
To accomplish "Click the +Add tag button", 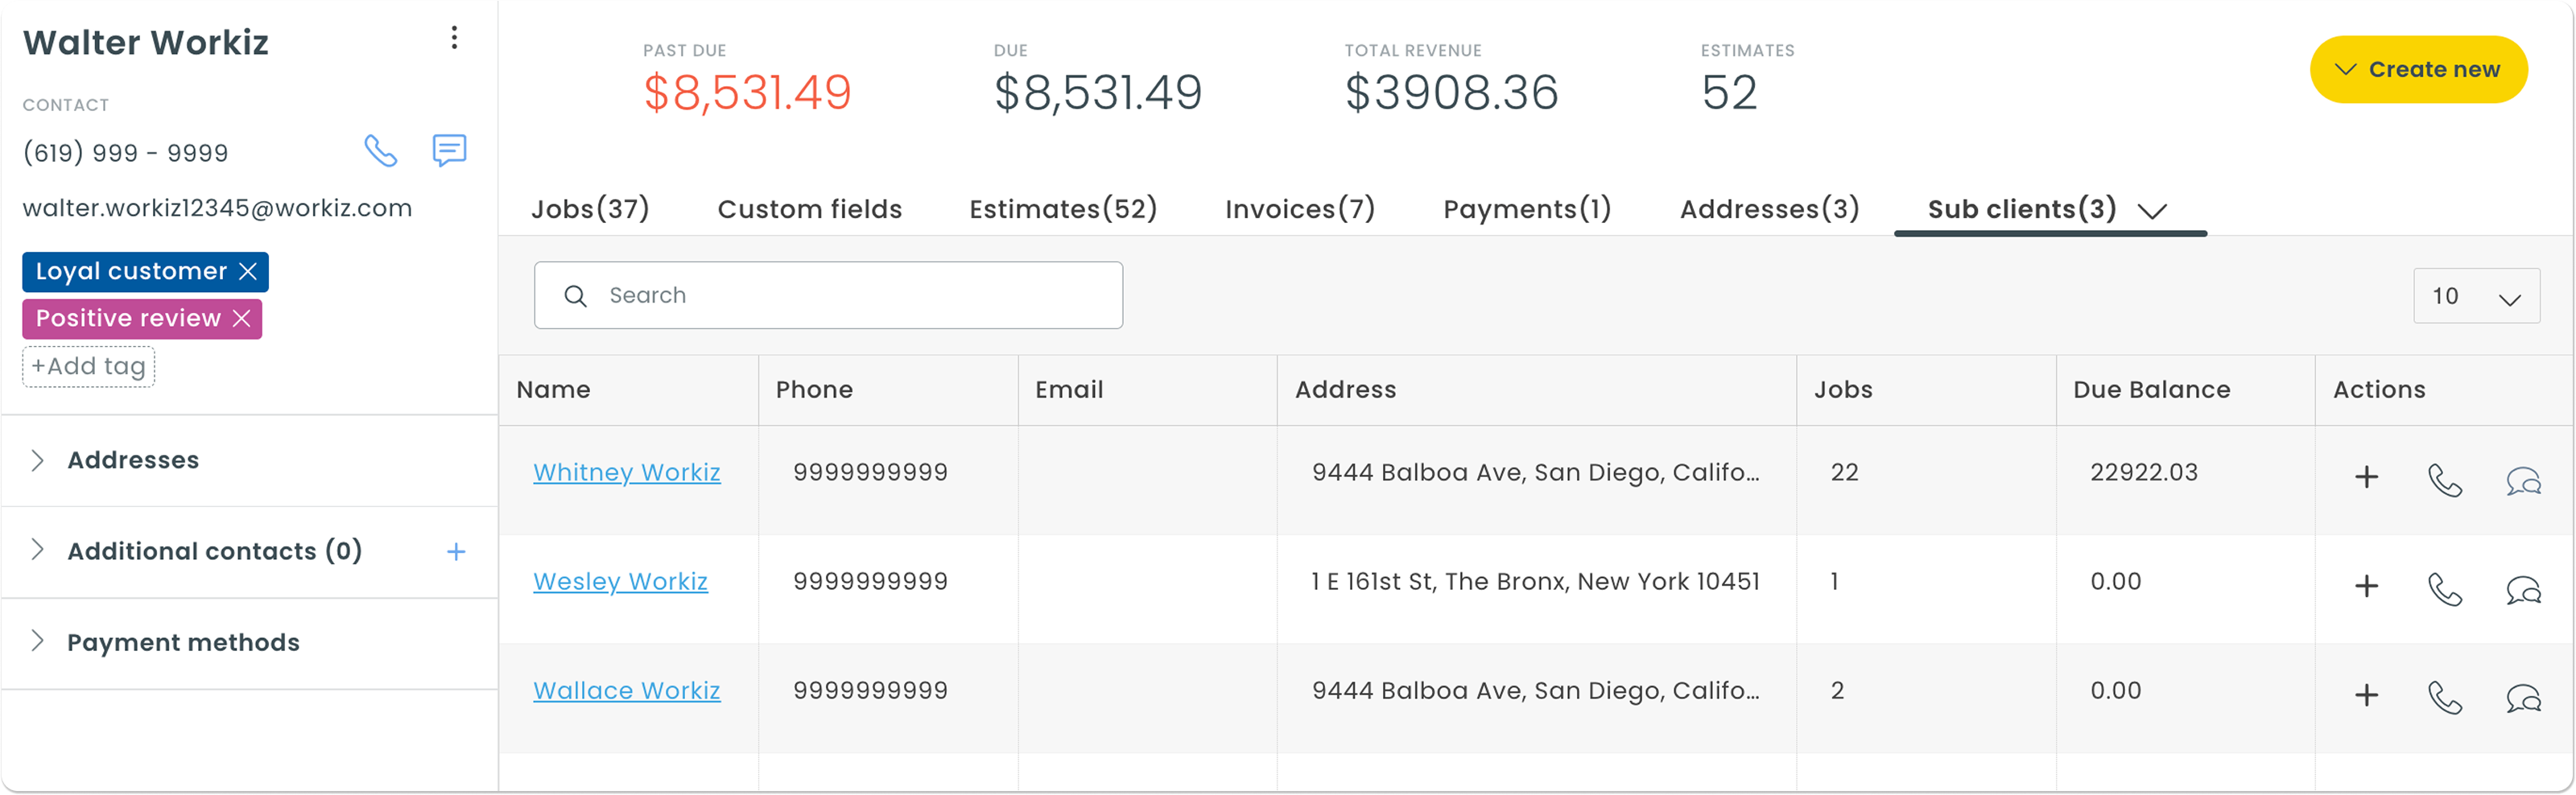I will (89, 366).
